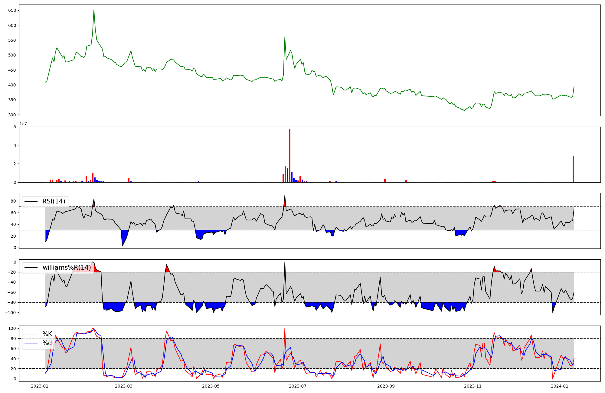
Task: Click the 1e7 volume scale label
Action: [x=23, y=124]
